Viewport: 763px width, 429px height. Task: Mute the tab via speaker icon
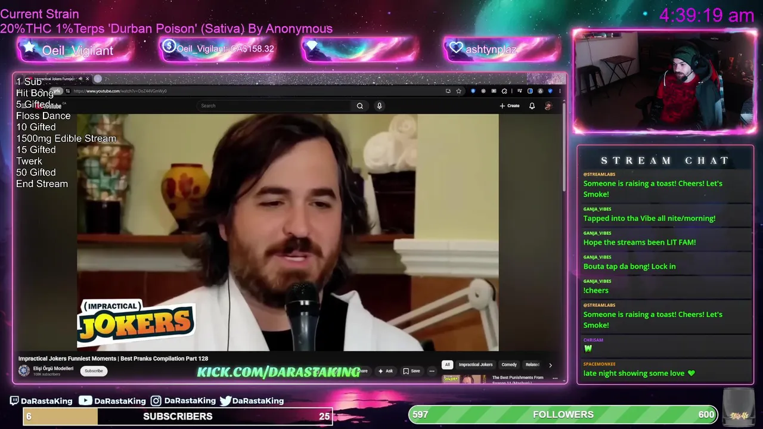80,79
